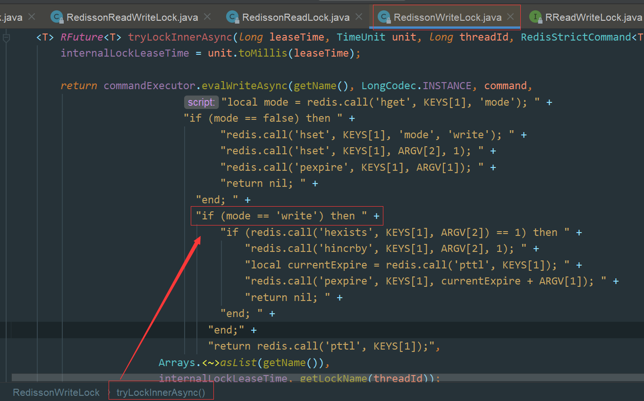Screen dimensions: 644x401
Task: Click the "if (mode == 'write') then " string
Action: [x=281, y=216]
